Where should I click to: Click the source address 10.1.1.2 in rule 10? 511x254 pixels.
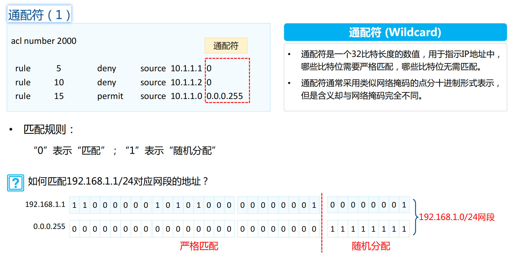[186, 82]
